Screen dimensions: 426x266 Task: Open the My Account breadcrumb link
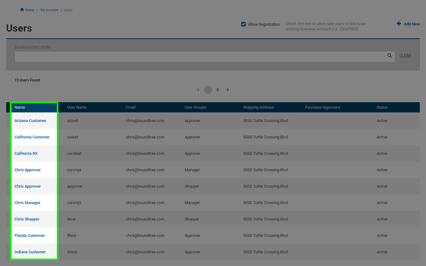(x=49, y=10)
